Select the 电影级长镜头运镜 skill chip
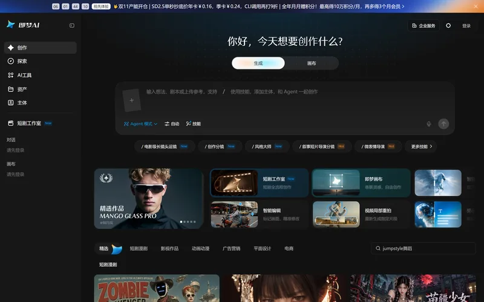Image resolution: width=484 pixels, height=302 pixels. pos(165,146)
